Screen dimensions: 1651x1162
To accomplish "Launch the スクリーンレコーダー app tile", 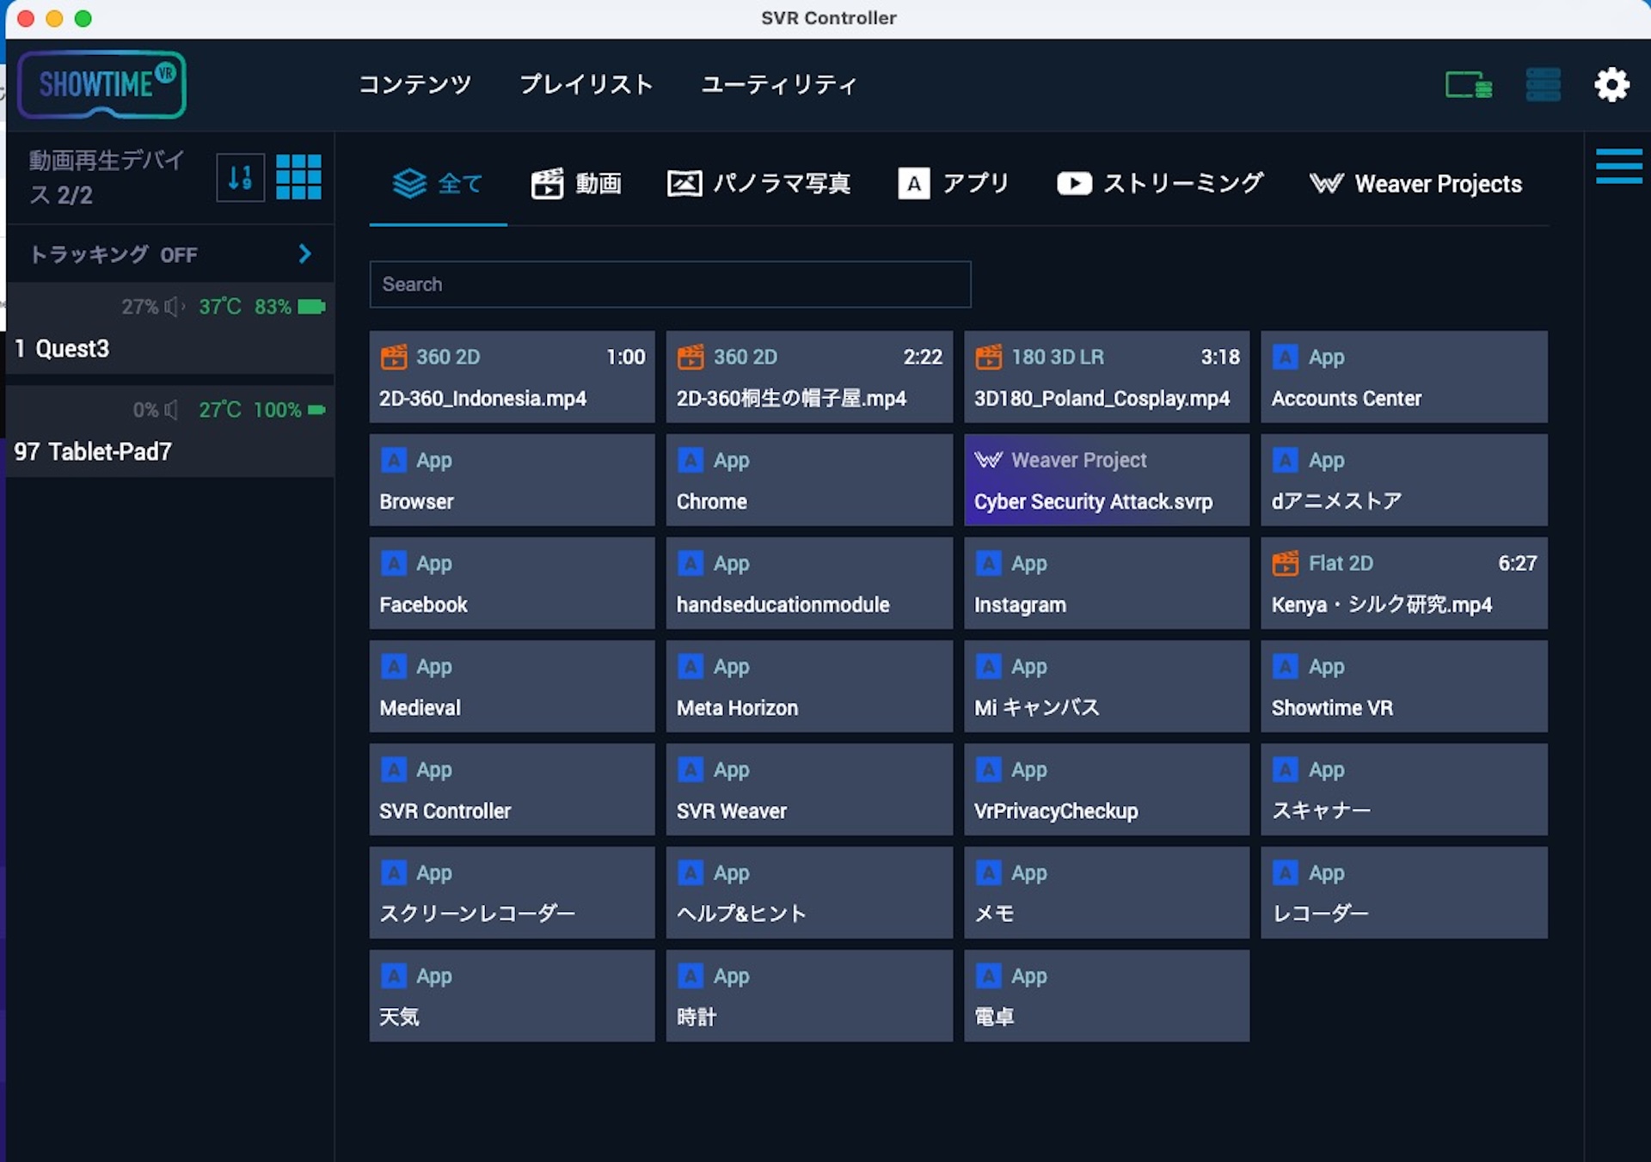I will pyautogui.click(x=512, y=893).
